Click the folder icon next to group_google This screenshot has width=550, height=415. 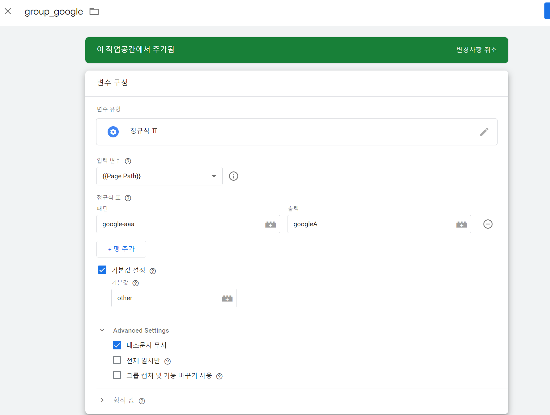coord(94,12)
